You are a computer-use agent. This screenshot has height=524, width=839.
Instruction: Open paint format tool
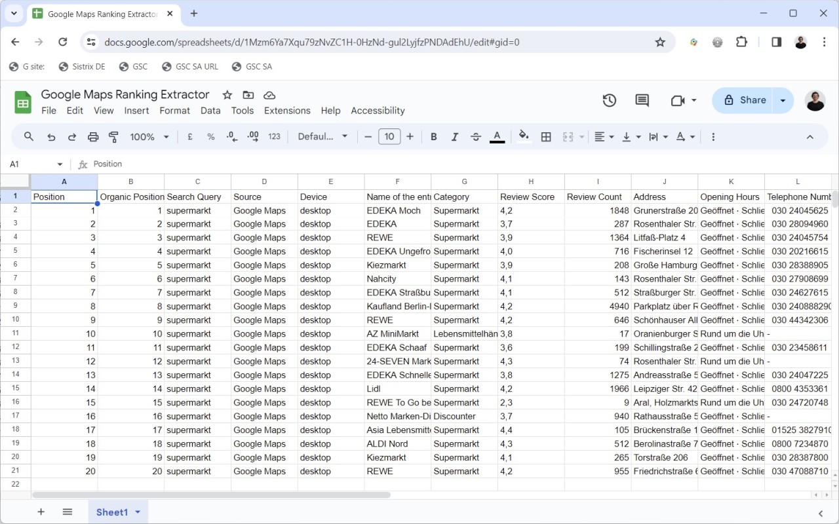click(113, 136)
